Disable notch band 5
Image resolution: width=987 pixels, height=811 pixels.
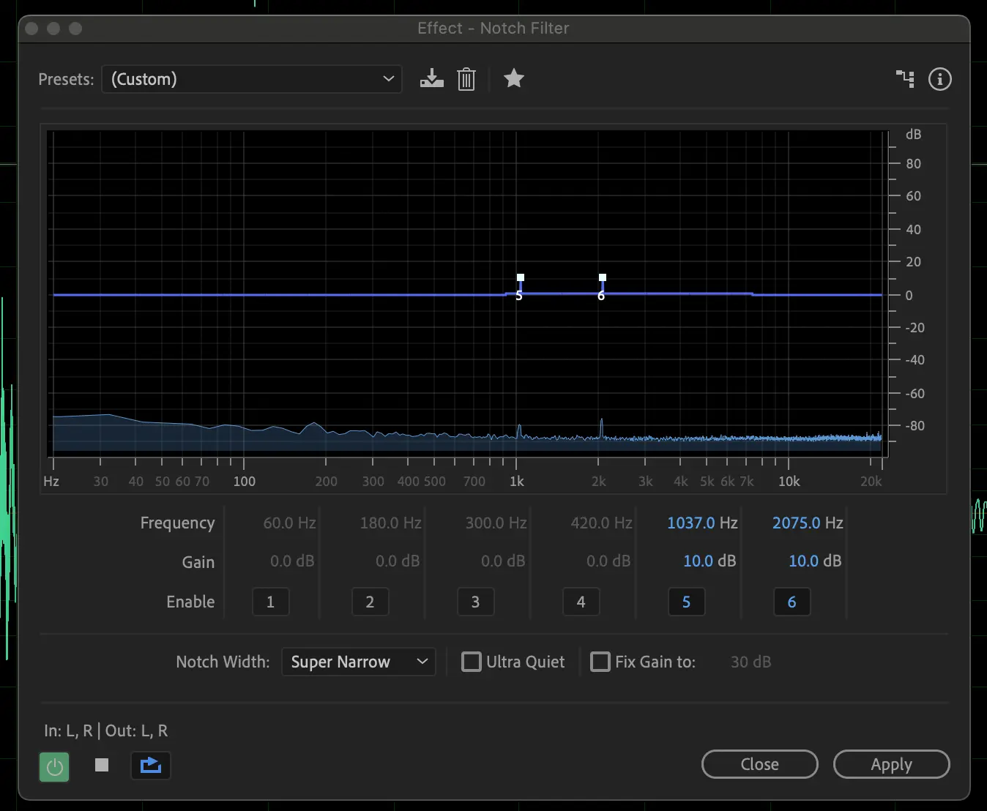point(686,602)
